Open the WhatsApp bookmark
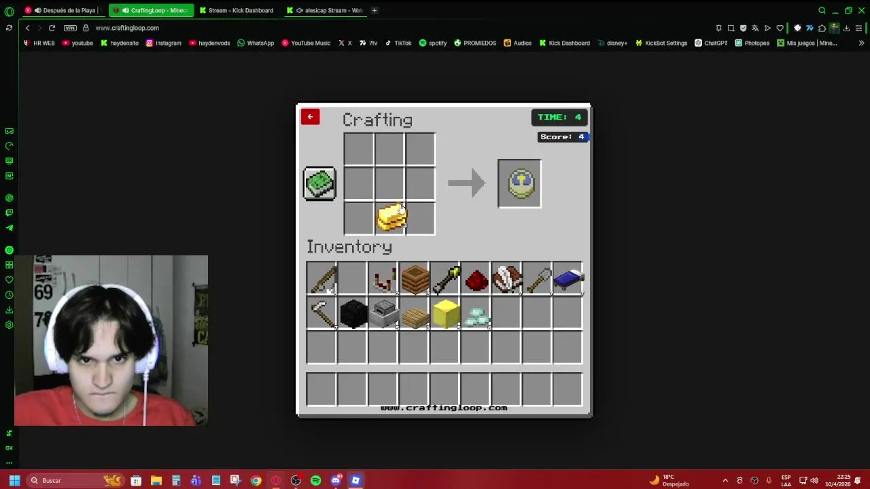Viewport: 870px width, 489px height. click(256, 43)
